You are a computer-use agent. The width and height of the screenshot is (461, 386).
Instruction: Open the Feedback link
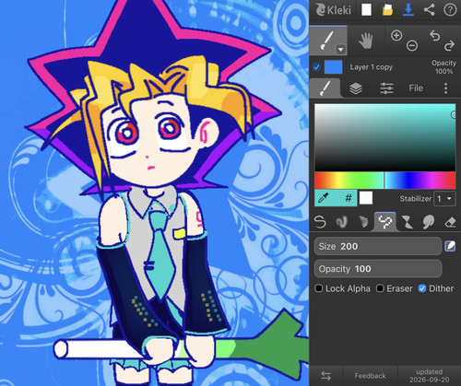click(370, 376)
